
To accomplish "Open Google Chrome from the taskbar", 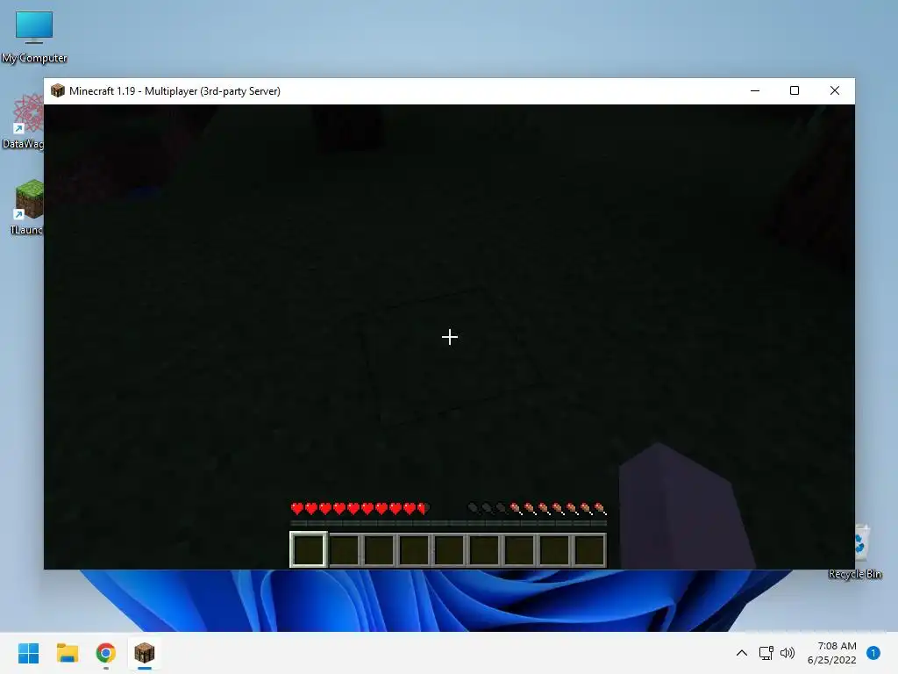I will tap(106, 653).
